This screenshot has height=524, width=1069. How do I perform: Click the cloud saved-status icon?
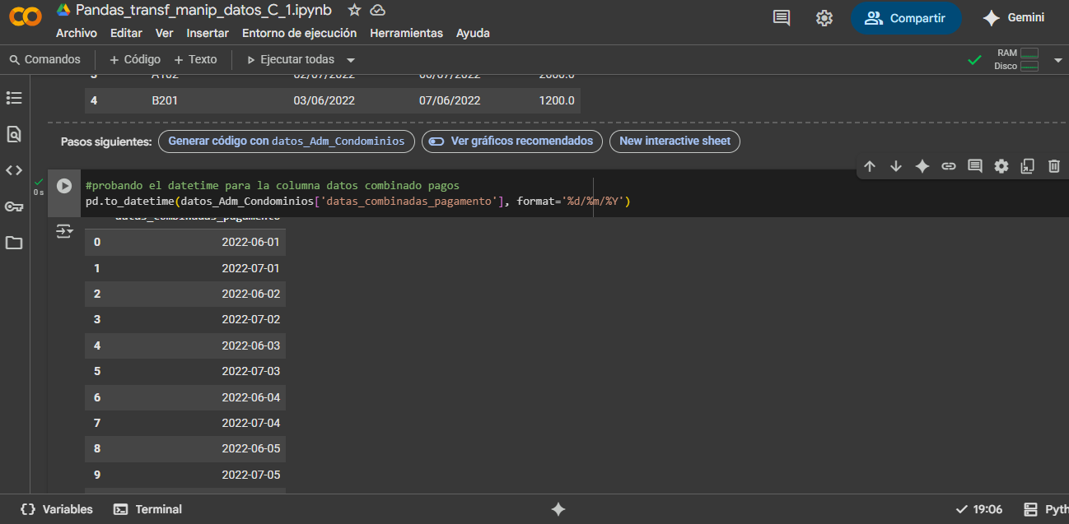377,10
